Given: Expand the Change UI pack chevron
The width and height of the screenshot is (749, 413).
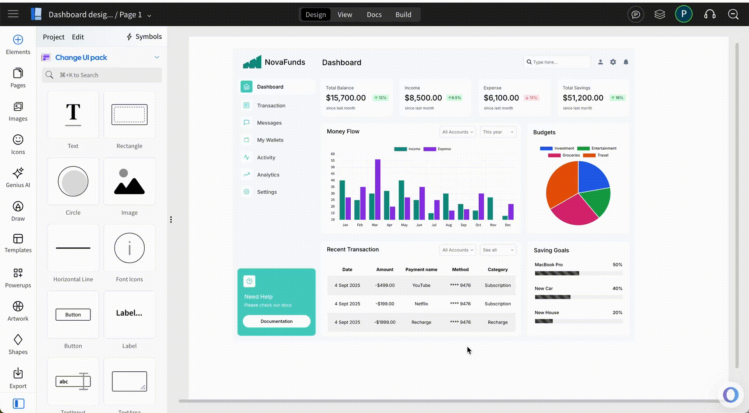Looking at the screenshot, I should pyautogui.click(x=157, y=57).
